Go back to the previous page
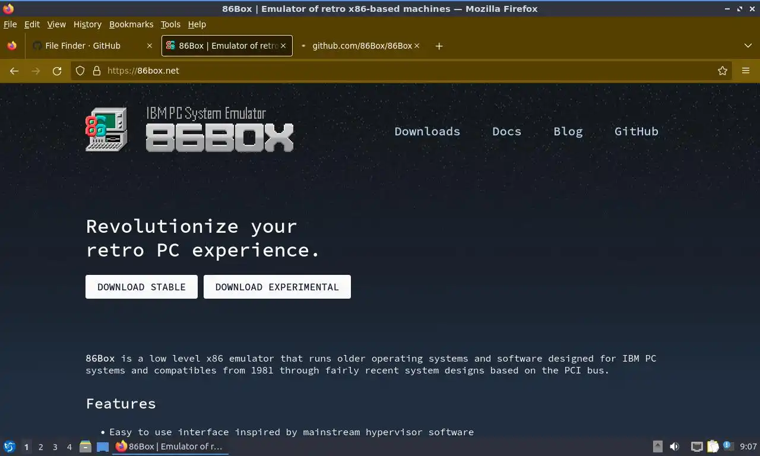760x456 pixels. coord(14,71)
